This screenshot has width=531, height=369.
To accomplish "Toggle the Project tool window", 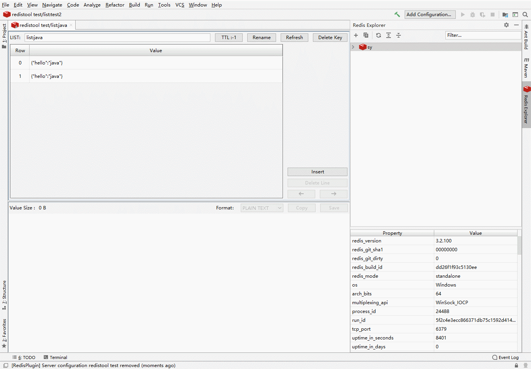I will [4, 36].
